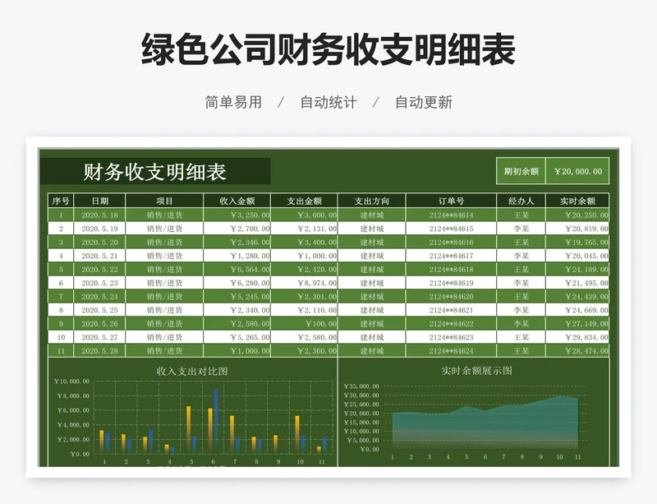
Task: Select balance cell ¥20,819.00
Action: coord(577,229)
